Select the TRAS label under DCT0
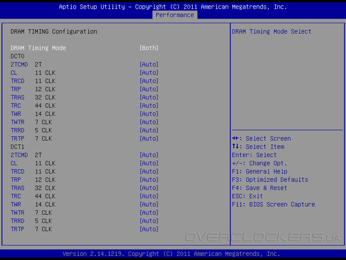 pos(17,97)
